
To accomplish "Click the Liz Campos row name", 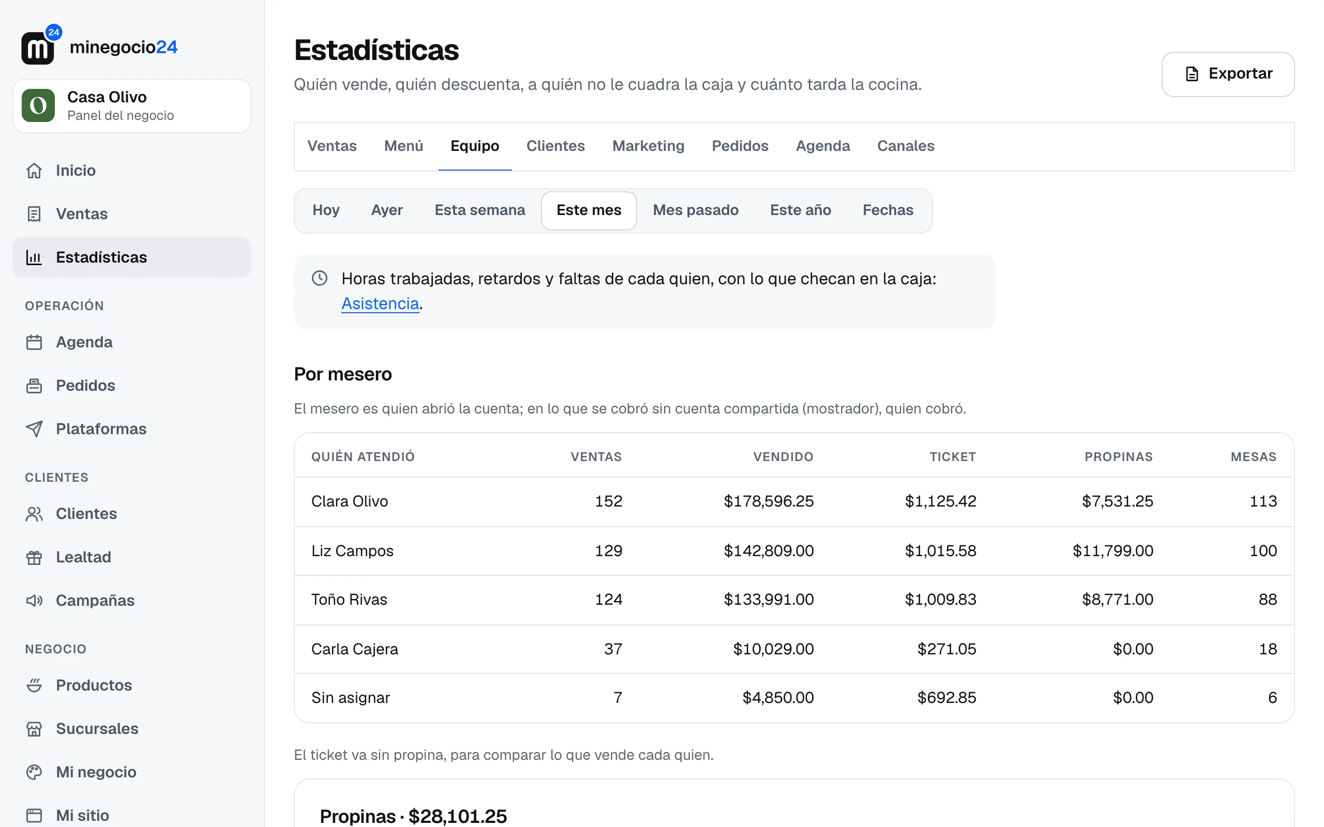I will [x=352, y=551].
